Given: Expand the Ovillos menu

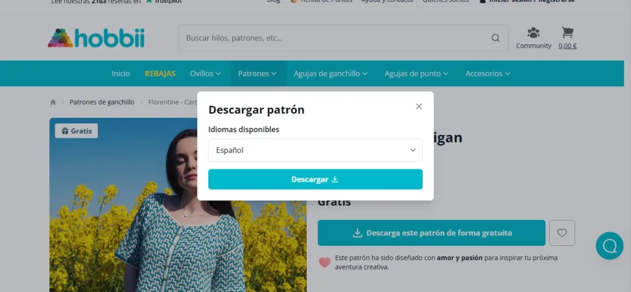Looking at the screenshot, I should point(205,73).
